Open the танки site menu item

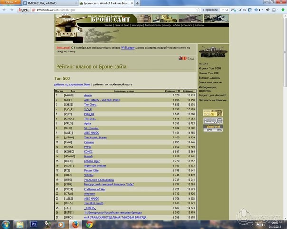point(107,25)
